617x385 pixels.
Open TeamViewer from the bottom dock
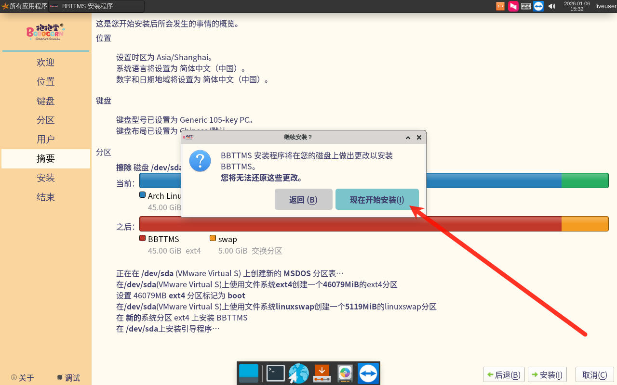coord(368,373)
